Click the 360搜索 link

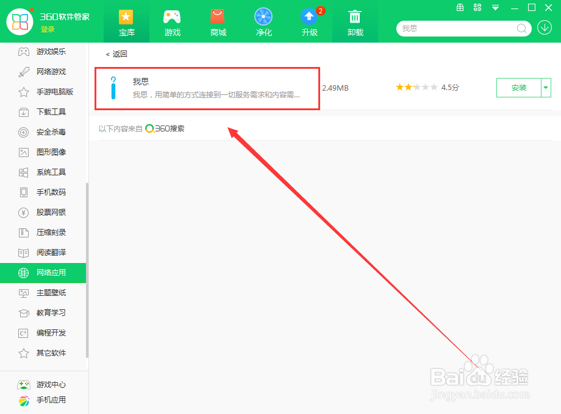165,128
